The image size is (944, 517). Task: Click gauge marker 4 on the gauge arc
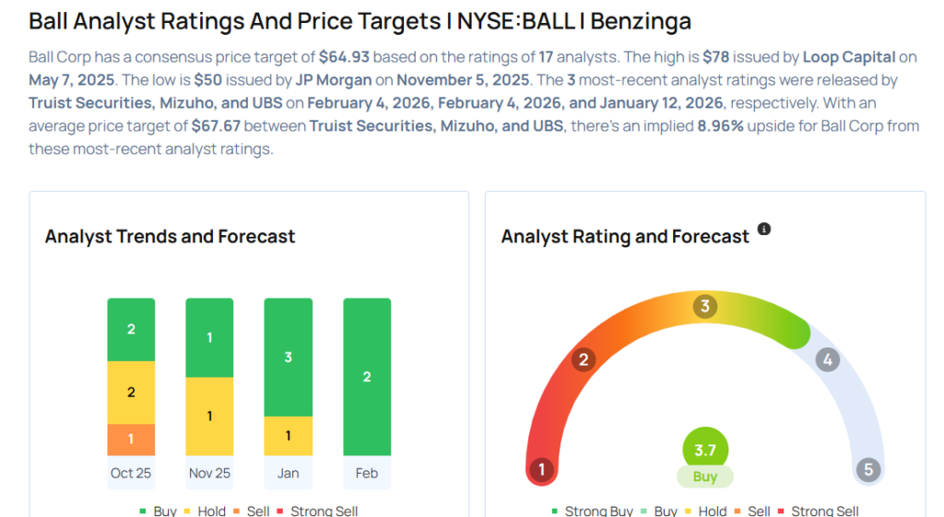click(828, 359)
